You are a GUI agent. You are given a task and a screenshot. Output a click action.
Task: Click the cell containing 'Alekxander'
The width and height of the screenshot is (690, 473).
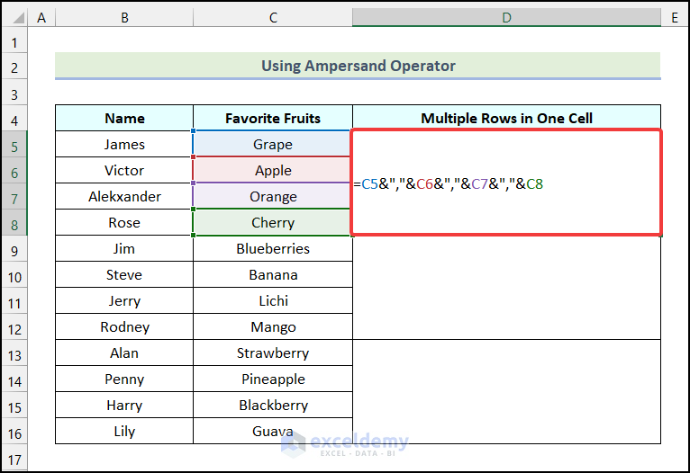point(124,196)
